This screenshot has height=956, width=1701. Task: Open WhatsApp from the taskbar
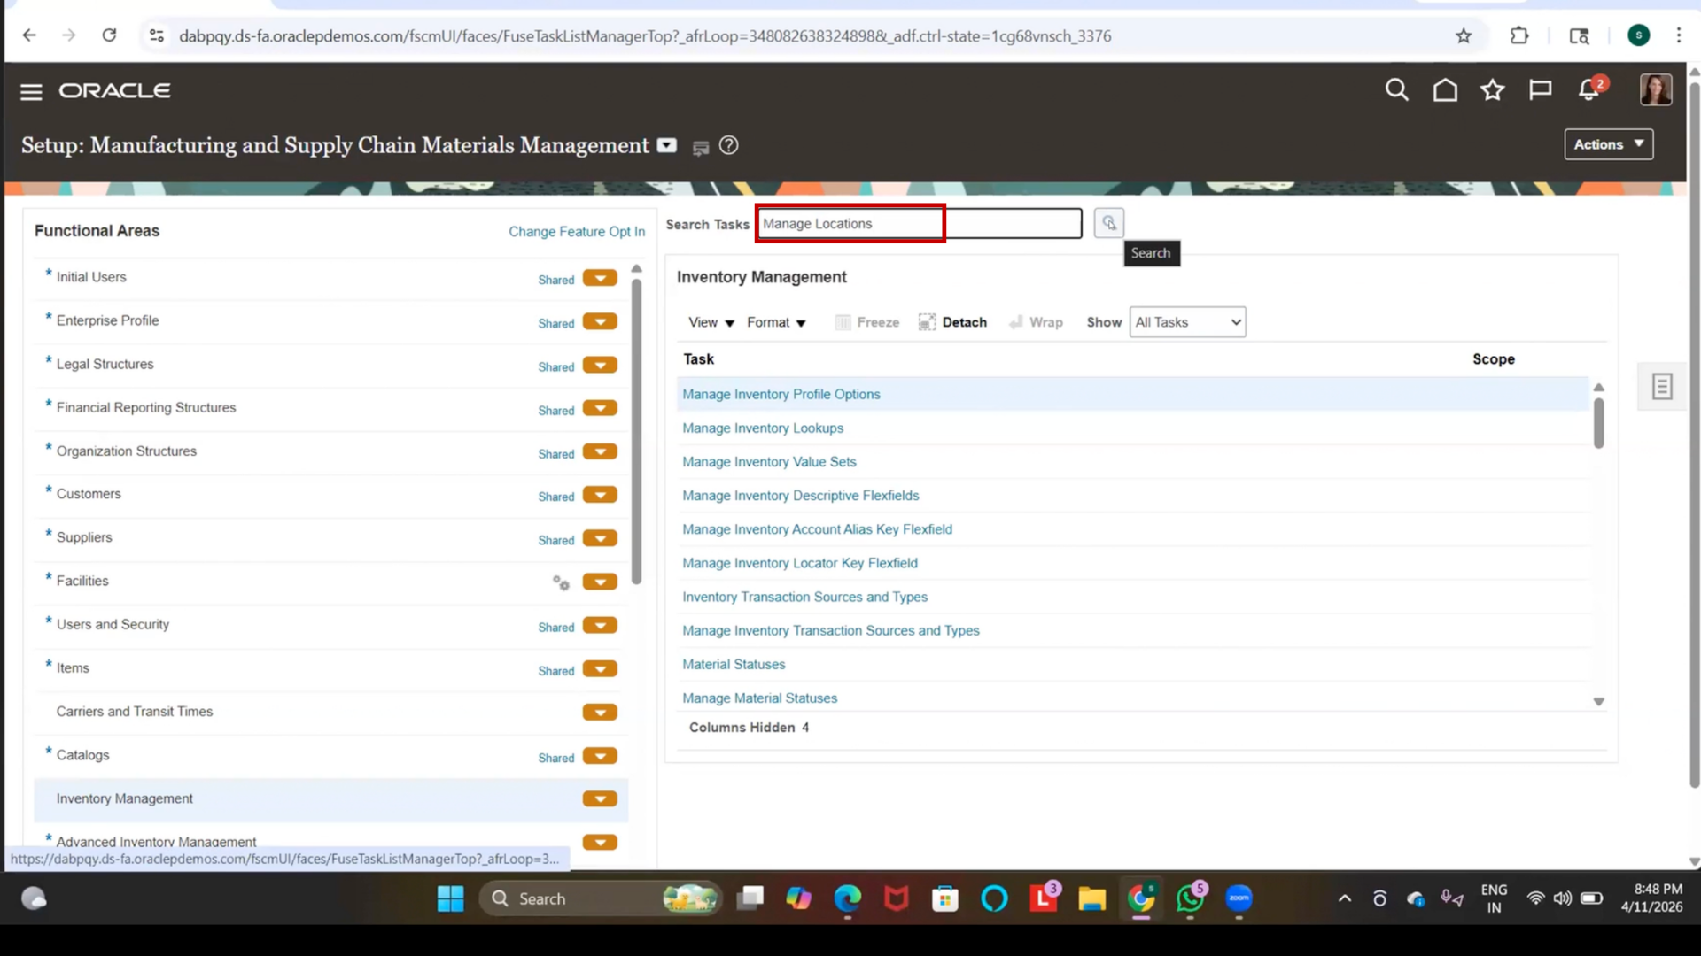pos(1190,898)
